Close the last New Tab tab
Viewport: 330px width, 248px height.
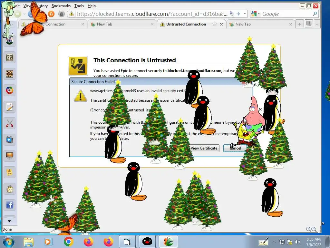coord(291,25)
